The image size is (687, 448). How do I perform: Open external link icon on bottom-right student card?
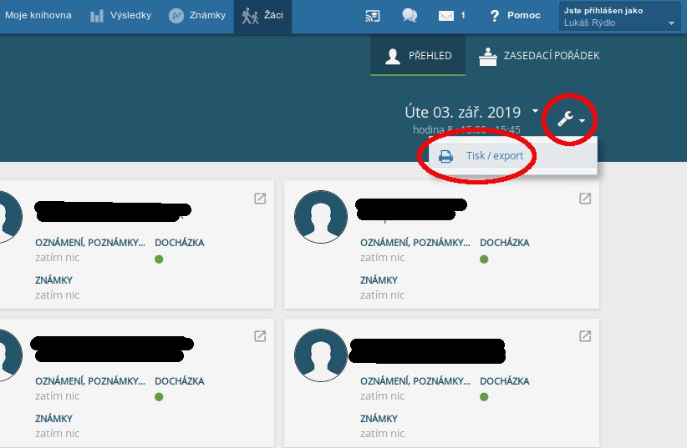pyautogui.click(x=585, y=336)
